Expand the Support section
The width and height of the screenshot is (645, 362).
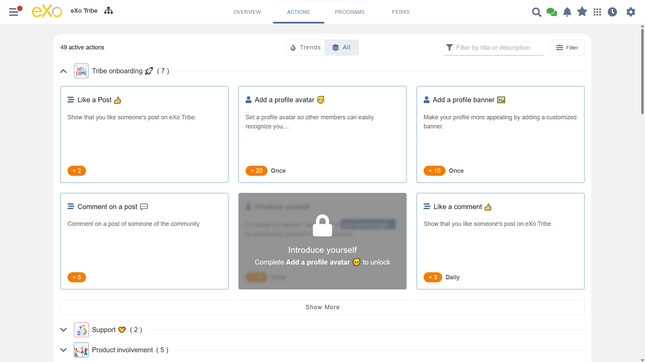pos(63,330)
